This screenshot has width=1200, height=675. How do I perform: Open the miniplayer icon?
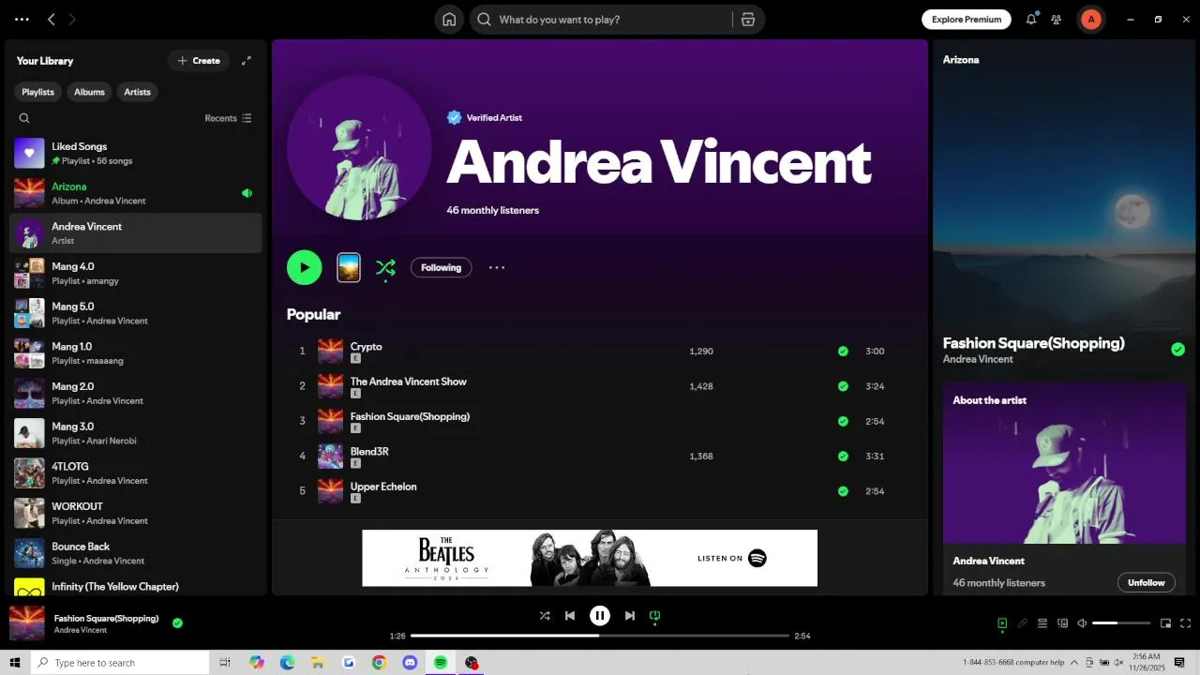click(1165, 623)
